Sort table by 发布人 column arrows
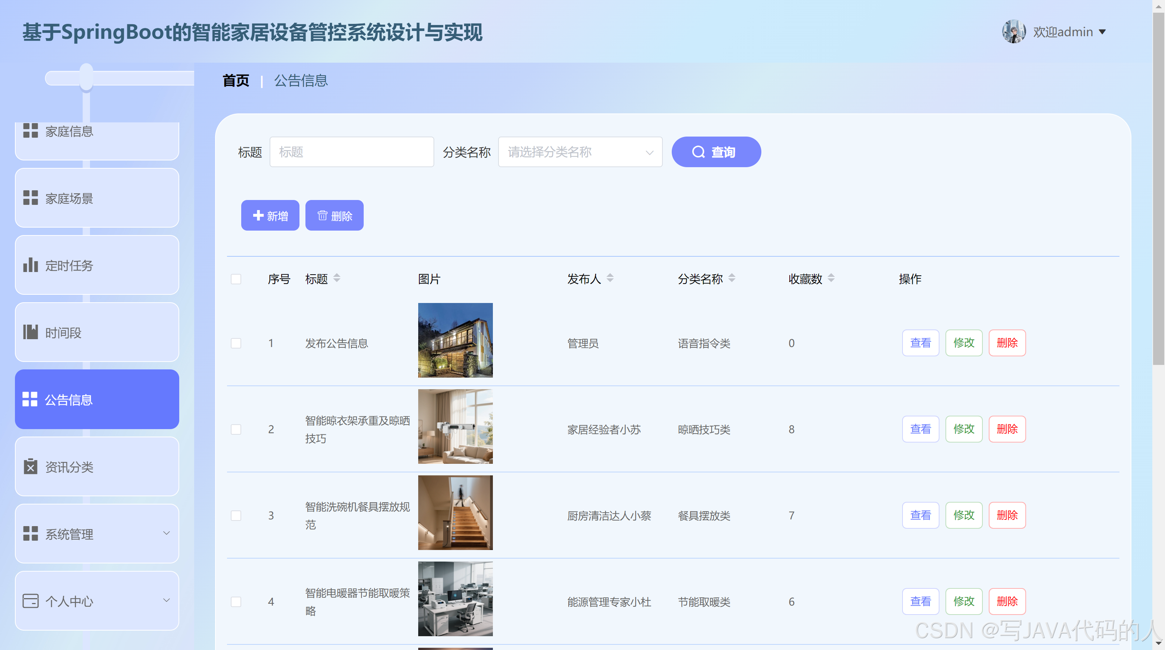Screen dimensions: 1165x650 coord(610,278)
